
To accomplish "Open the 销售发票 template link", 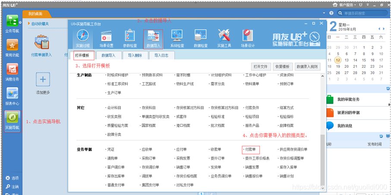I will point(252,167).
